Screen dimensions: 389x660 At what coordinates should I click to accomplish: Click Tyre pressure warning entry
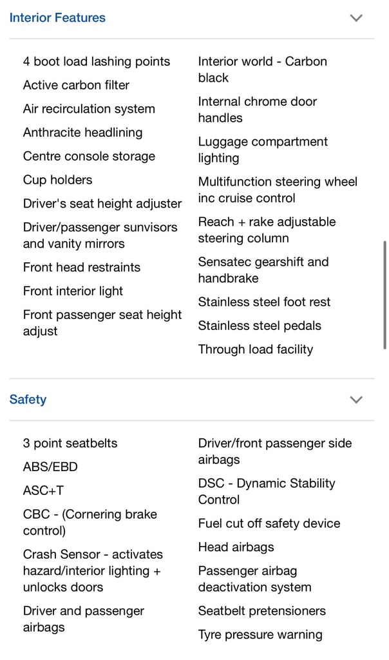coord(260,635)
